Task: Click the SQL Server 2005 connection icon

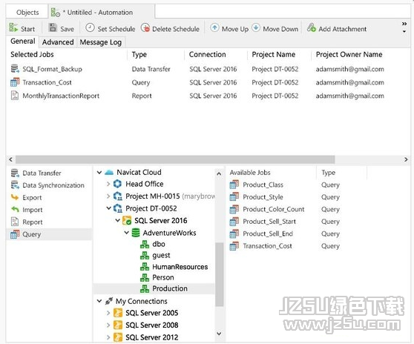Action: tap(118, 313)
